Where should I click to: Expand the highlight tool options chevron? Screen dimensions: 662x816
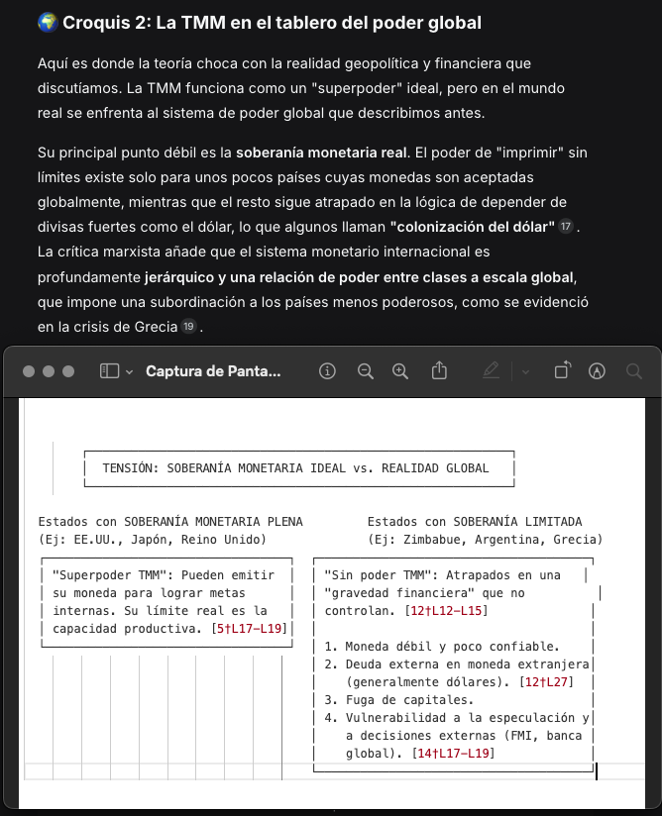(525, 372)
